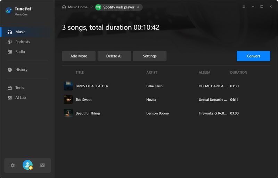Click the radio icon in sidebar

pos(10,52)
